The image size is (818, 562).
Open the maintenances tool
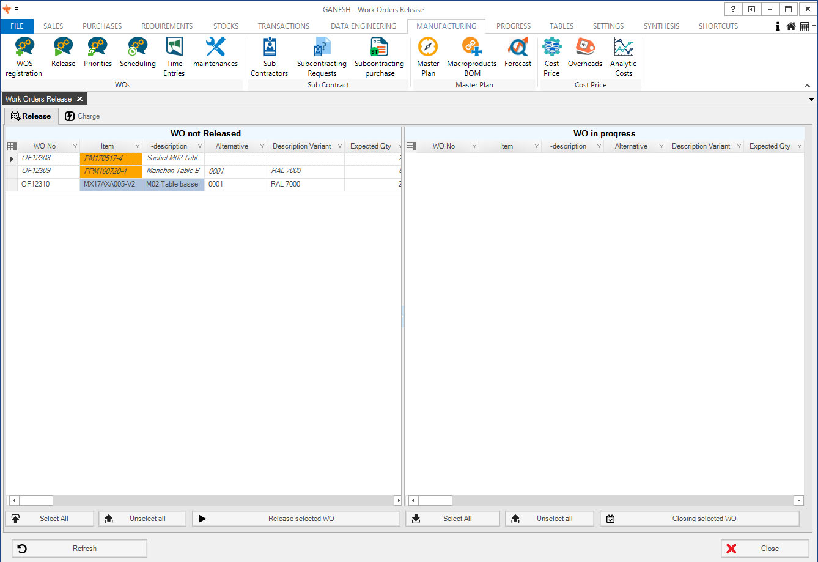[215, 53]
